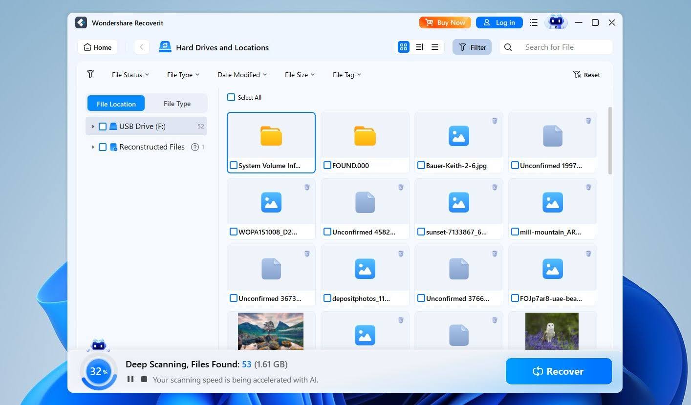
Task: Expand the Reconstructed Files tree node
Action: pyautogui.click(x=93, y=147)
